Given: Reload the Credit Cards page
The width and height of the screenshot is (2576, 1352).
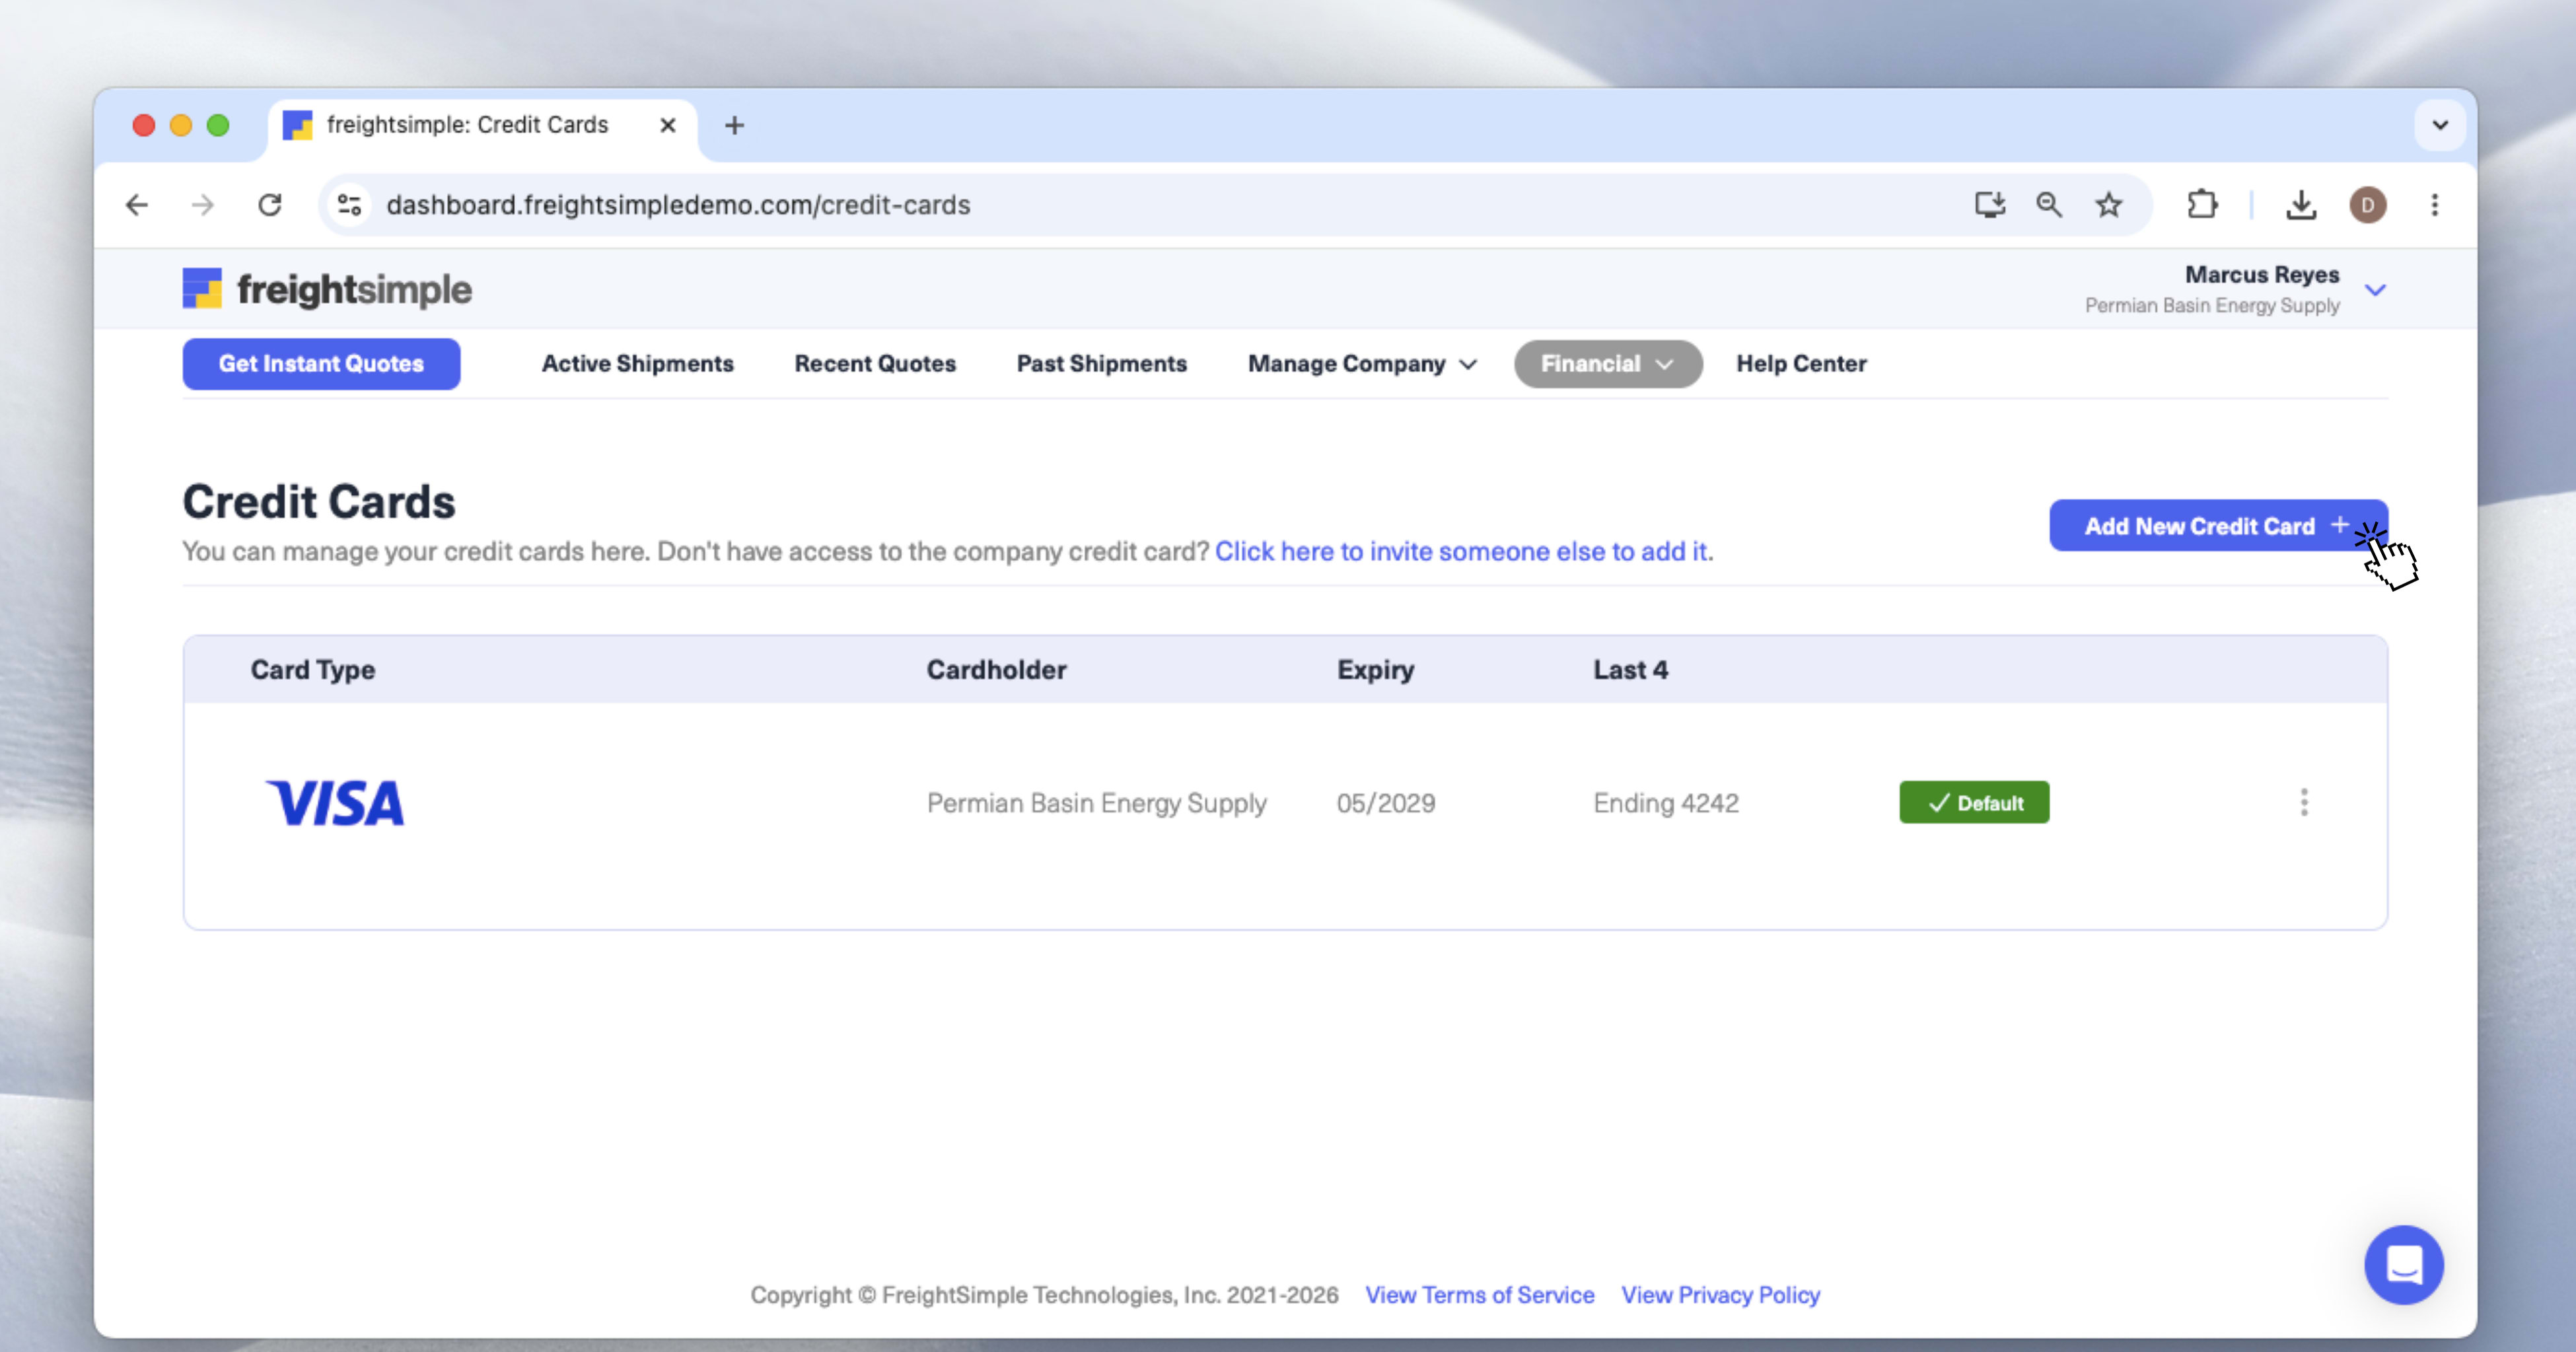Looking at the screenshot, I should (270, 205).
